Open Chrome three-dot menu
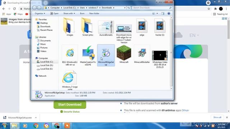The height and width of the screenshot is (129, 230). coord(227,9)
